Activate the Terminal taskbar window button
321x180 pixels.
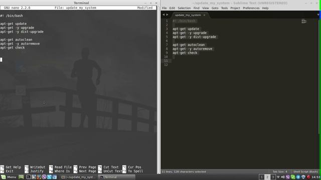click(116, 177)
